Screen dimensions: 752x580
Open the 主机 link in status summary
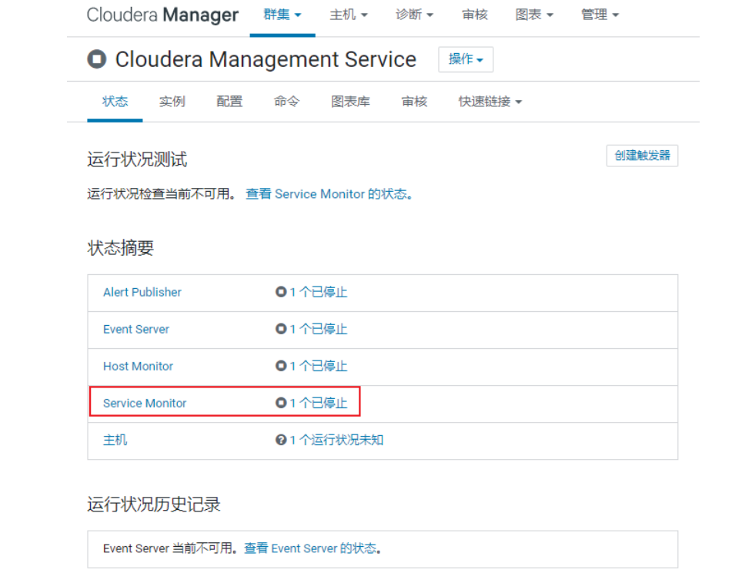pyautogui.click(x=115, y=440)
